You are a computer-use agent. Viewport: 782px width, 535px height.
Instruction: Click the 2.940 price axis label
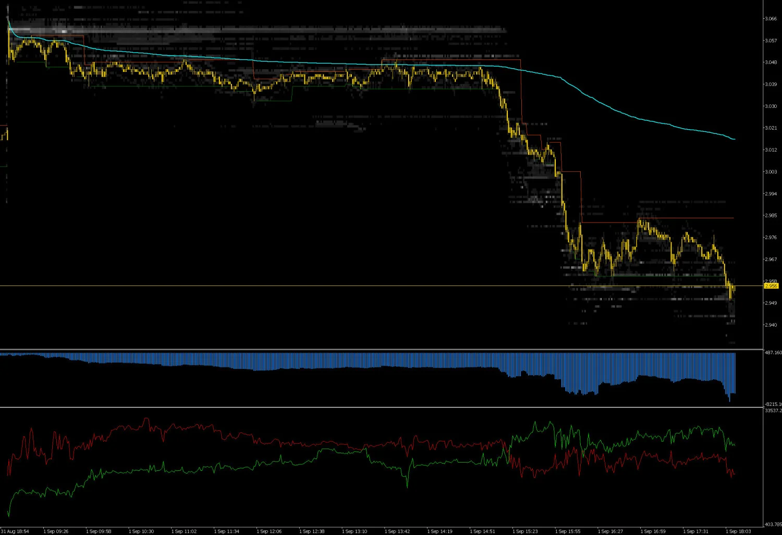(771, 325)
